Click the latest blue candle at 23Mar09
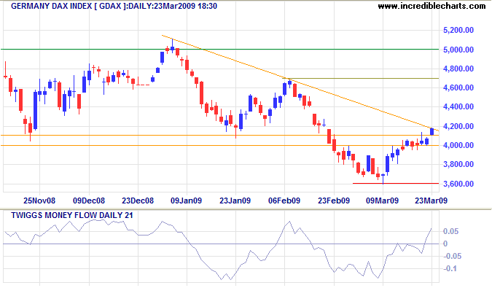Image resolution: width=492 pixels, height=288 pixels. click(432, 131)
